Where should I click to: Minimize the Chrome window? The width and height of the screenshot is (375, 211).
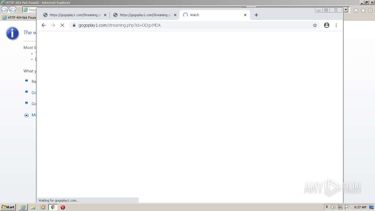[x=319, y=10]
